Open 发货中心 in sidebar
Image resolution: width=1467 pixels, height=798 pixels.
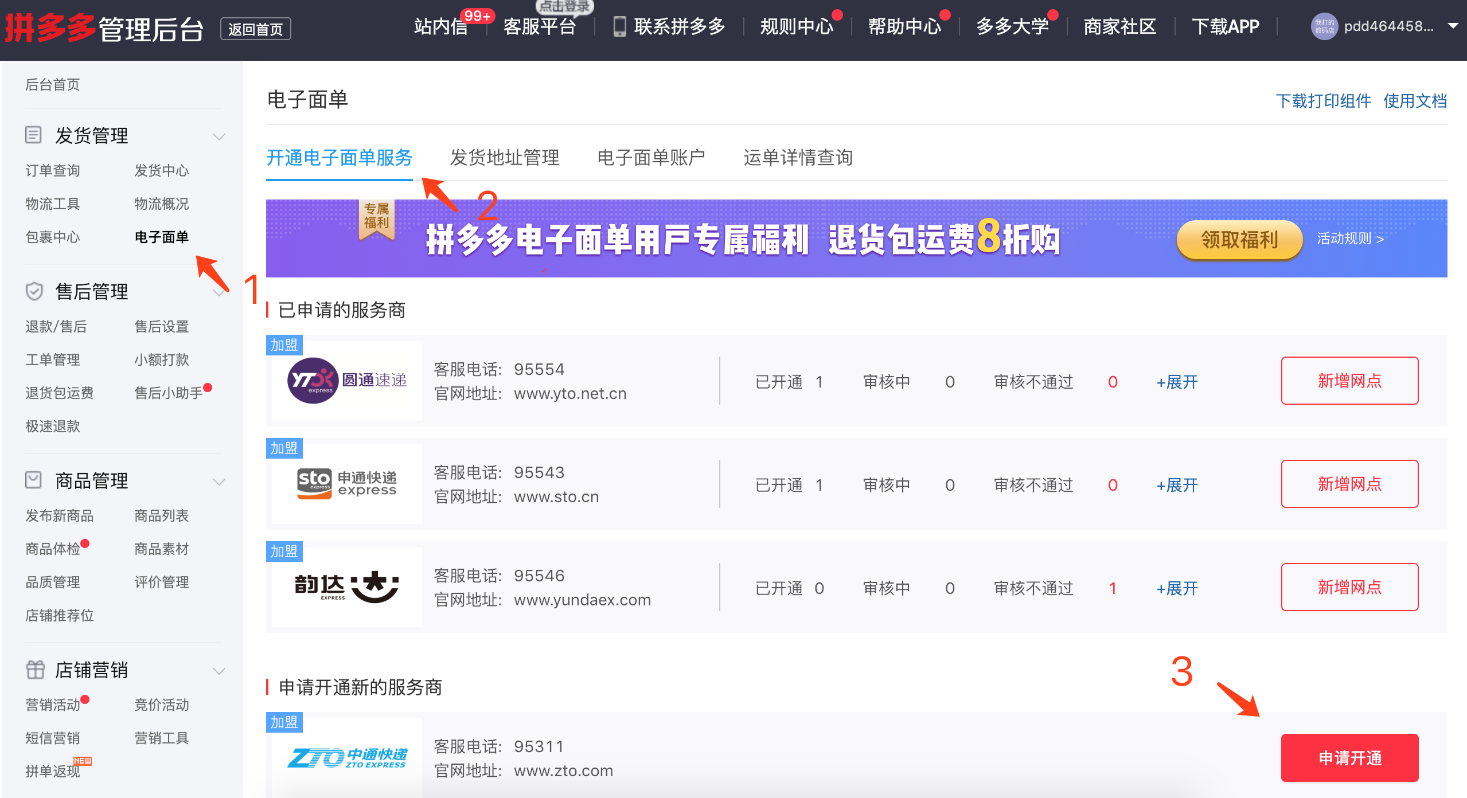[x=162, y=170]
